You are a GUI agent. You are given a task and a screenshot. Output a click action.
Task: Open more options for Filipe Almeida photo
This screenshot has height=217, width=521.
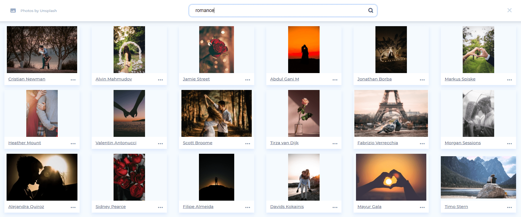pyautogui.click(x=248, y=207)
